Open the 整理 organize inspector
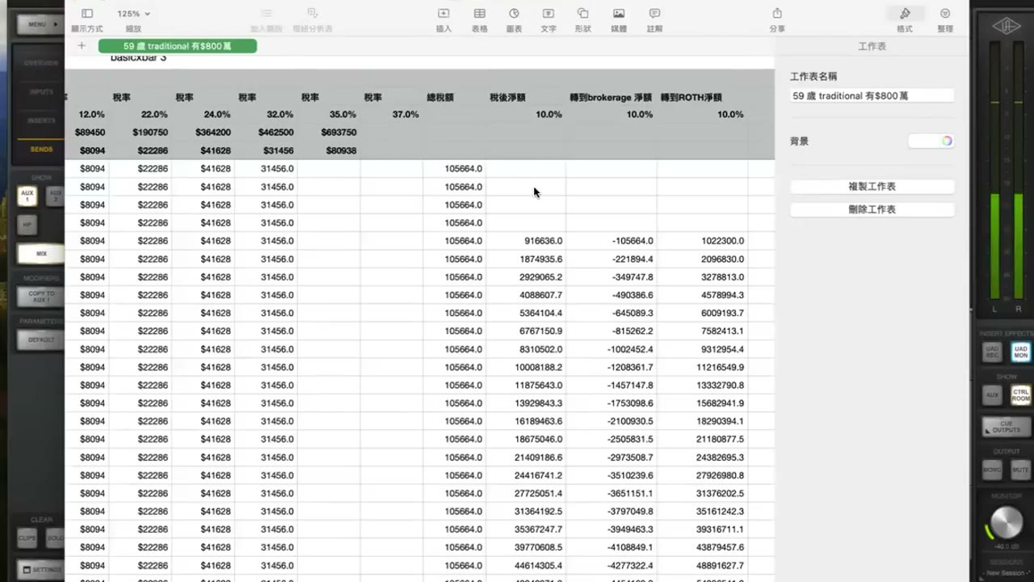This screenshot has width=1034, height=582. (x=945, y=14)
